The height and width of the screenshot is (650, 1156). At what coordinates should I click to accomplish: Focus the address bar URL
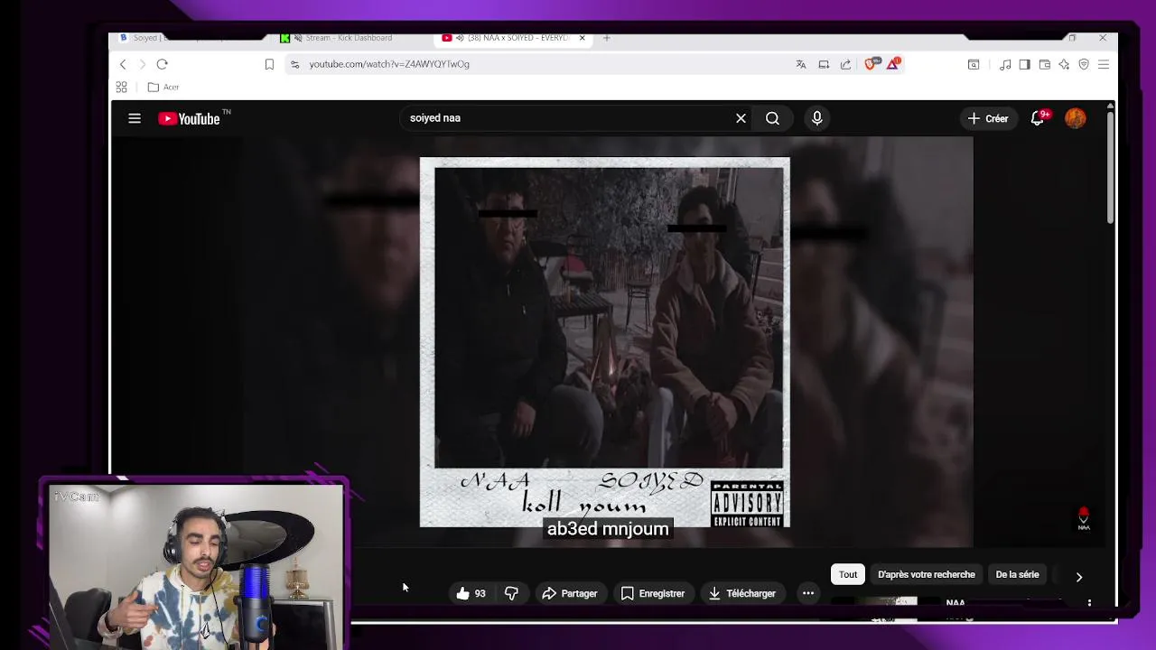(389, 64)
